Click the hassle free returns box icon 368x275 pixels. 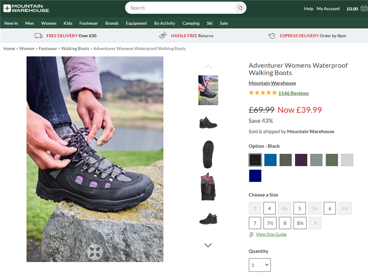(163, 35)
